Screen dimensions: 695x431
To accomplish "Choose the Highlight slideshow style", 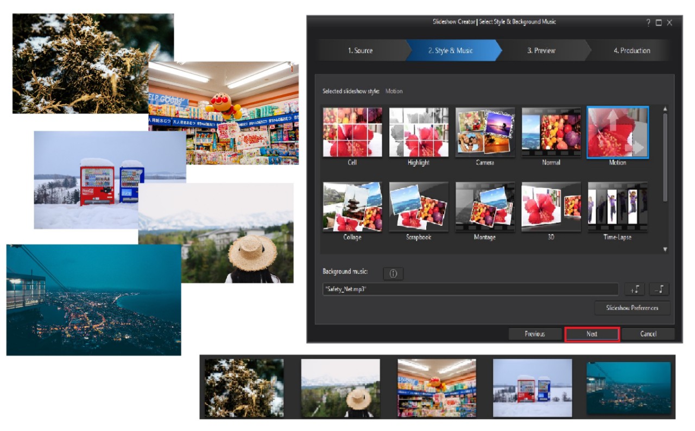I will [x=419, y=132].
